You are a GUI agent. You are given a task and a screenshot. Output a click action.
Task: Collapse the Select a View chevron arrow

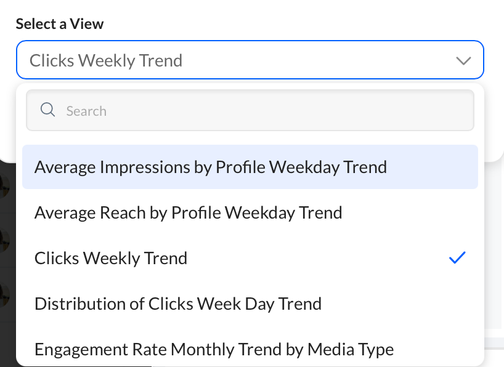tap(463, 60)
